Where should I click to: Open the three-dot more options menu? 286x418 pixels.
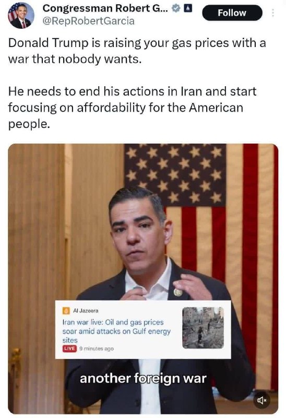click(272, 13)
